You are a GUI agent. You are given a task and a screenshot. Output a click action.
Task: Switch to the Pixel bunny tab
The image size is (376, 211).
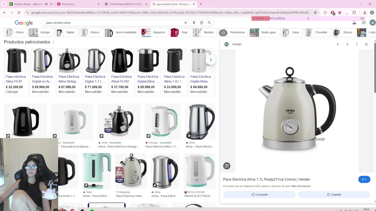[78, 4]
